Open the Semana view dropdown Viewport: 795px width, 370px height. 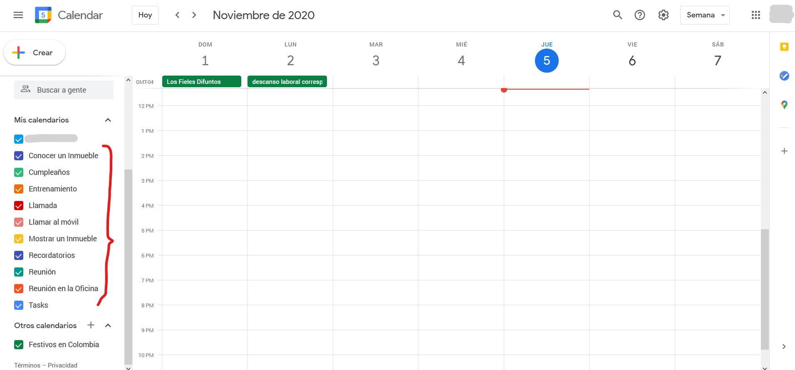(705, 15)
